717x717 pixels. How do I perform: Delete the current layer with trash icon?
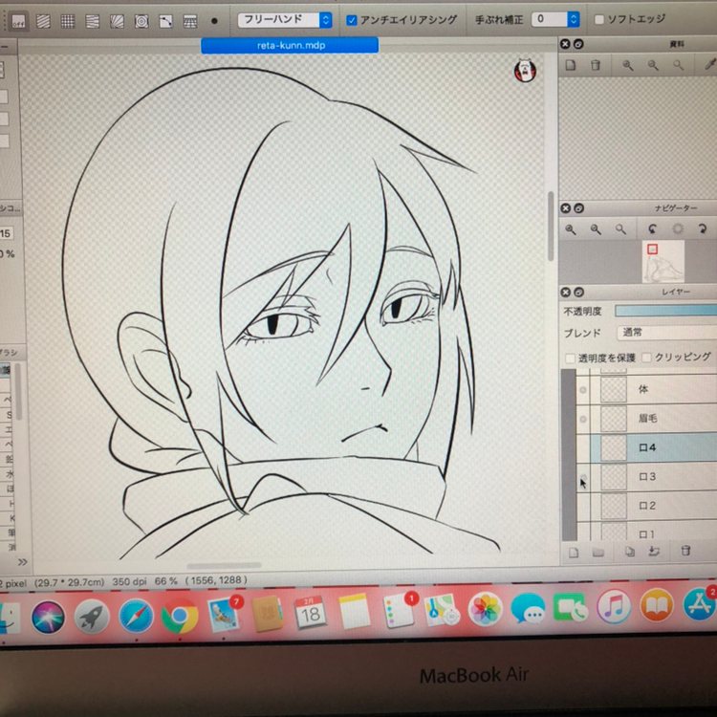(685, 551)
